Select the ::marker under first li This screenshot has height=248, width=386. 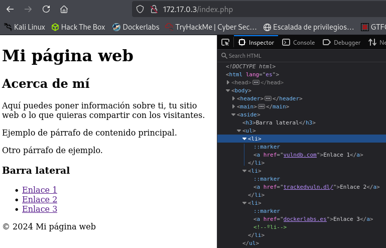pos(267,147)
